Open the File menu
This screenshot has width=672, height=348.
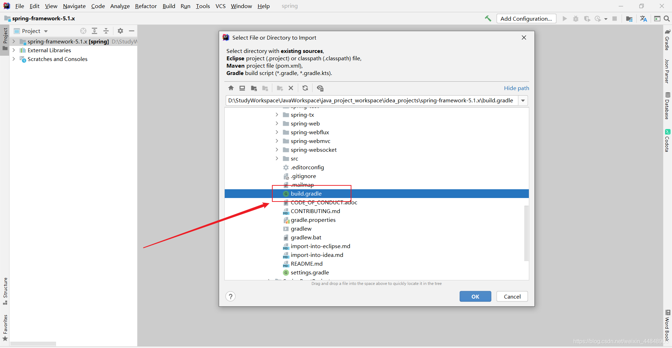20,6
